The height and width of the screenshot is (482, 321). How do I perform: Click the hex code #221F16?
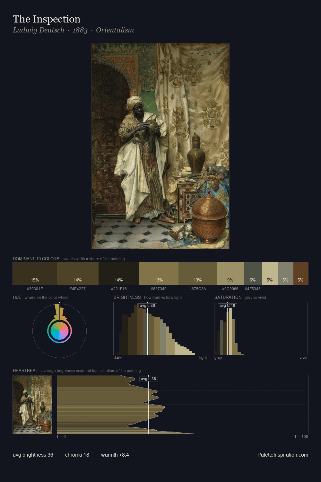[119, 289]
